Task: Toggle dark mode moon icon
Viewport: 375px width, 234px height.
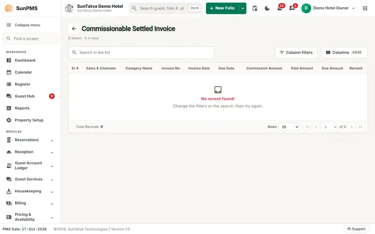Action: [x=267, y=8]
